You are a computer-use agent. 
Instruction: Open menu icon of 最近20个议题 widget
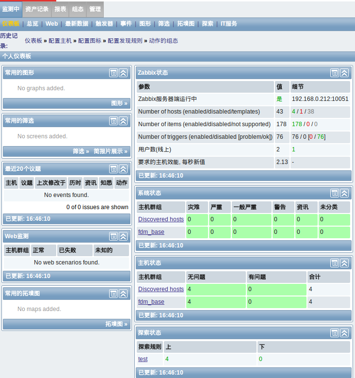coord(113,169)
